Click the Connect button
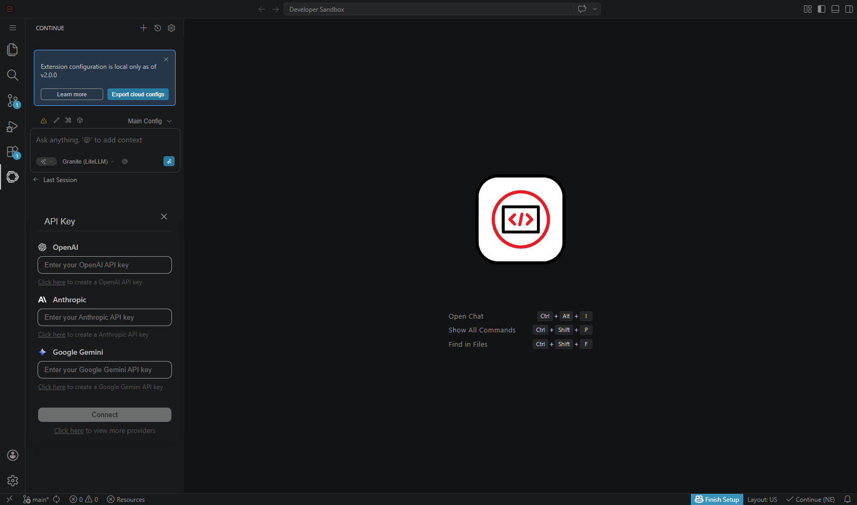Viewport: 857px width, 505px height. pos(105,414)
